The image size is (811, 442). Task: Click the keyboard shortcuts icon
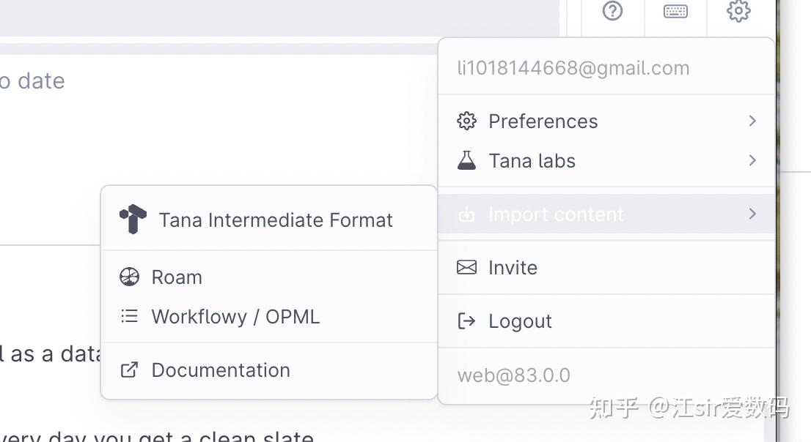pos(675,11)
